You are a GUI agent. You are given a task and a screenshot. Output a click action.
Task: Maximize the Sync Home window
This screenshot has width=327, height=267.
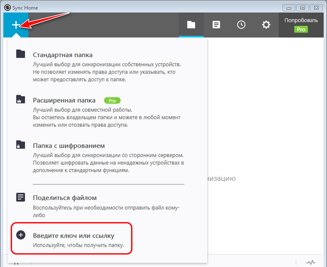(303, 8)
